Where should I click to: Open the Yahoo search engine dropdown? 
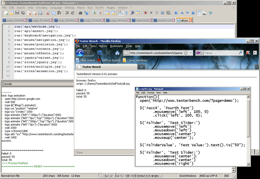click(x=199, y=53)
